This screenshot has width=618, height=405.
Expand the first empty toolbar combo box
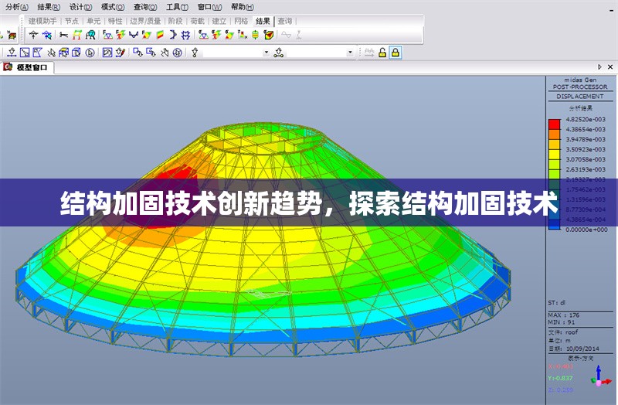(267, 53)
